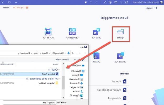The height and width of the screenshot is (105, 164).
Task: Select Desktop in the navigation tree
Action: click(77, 75)
